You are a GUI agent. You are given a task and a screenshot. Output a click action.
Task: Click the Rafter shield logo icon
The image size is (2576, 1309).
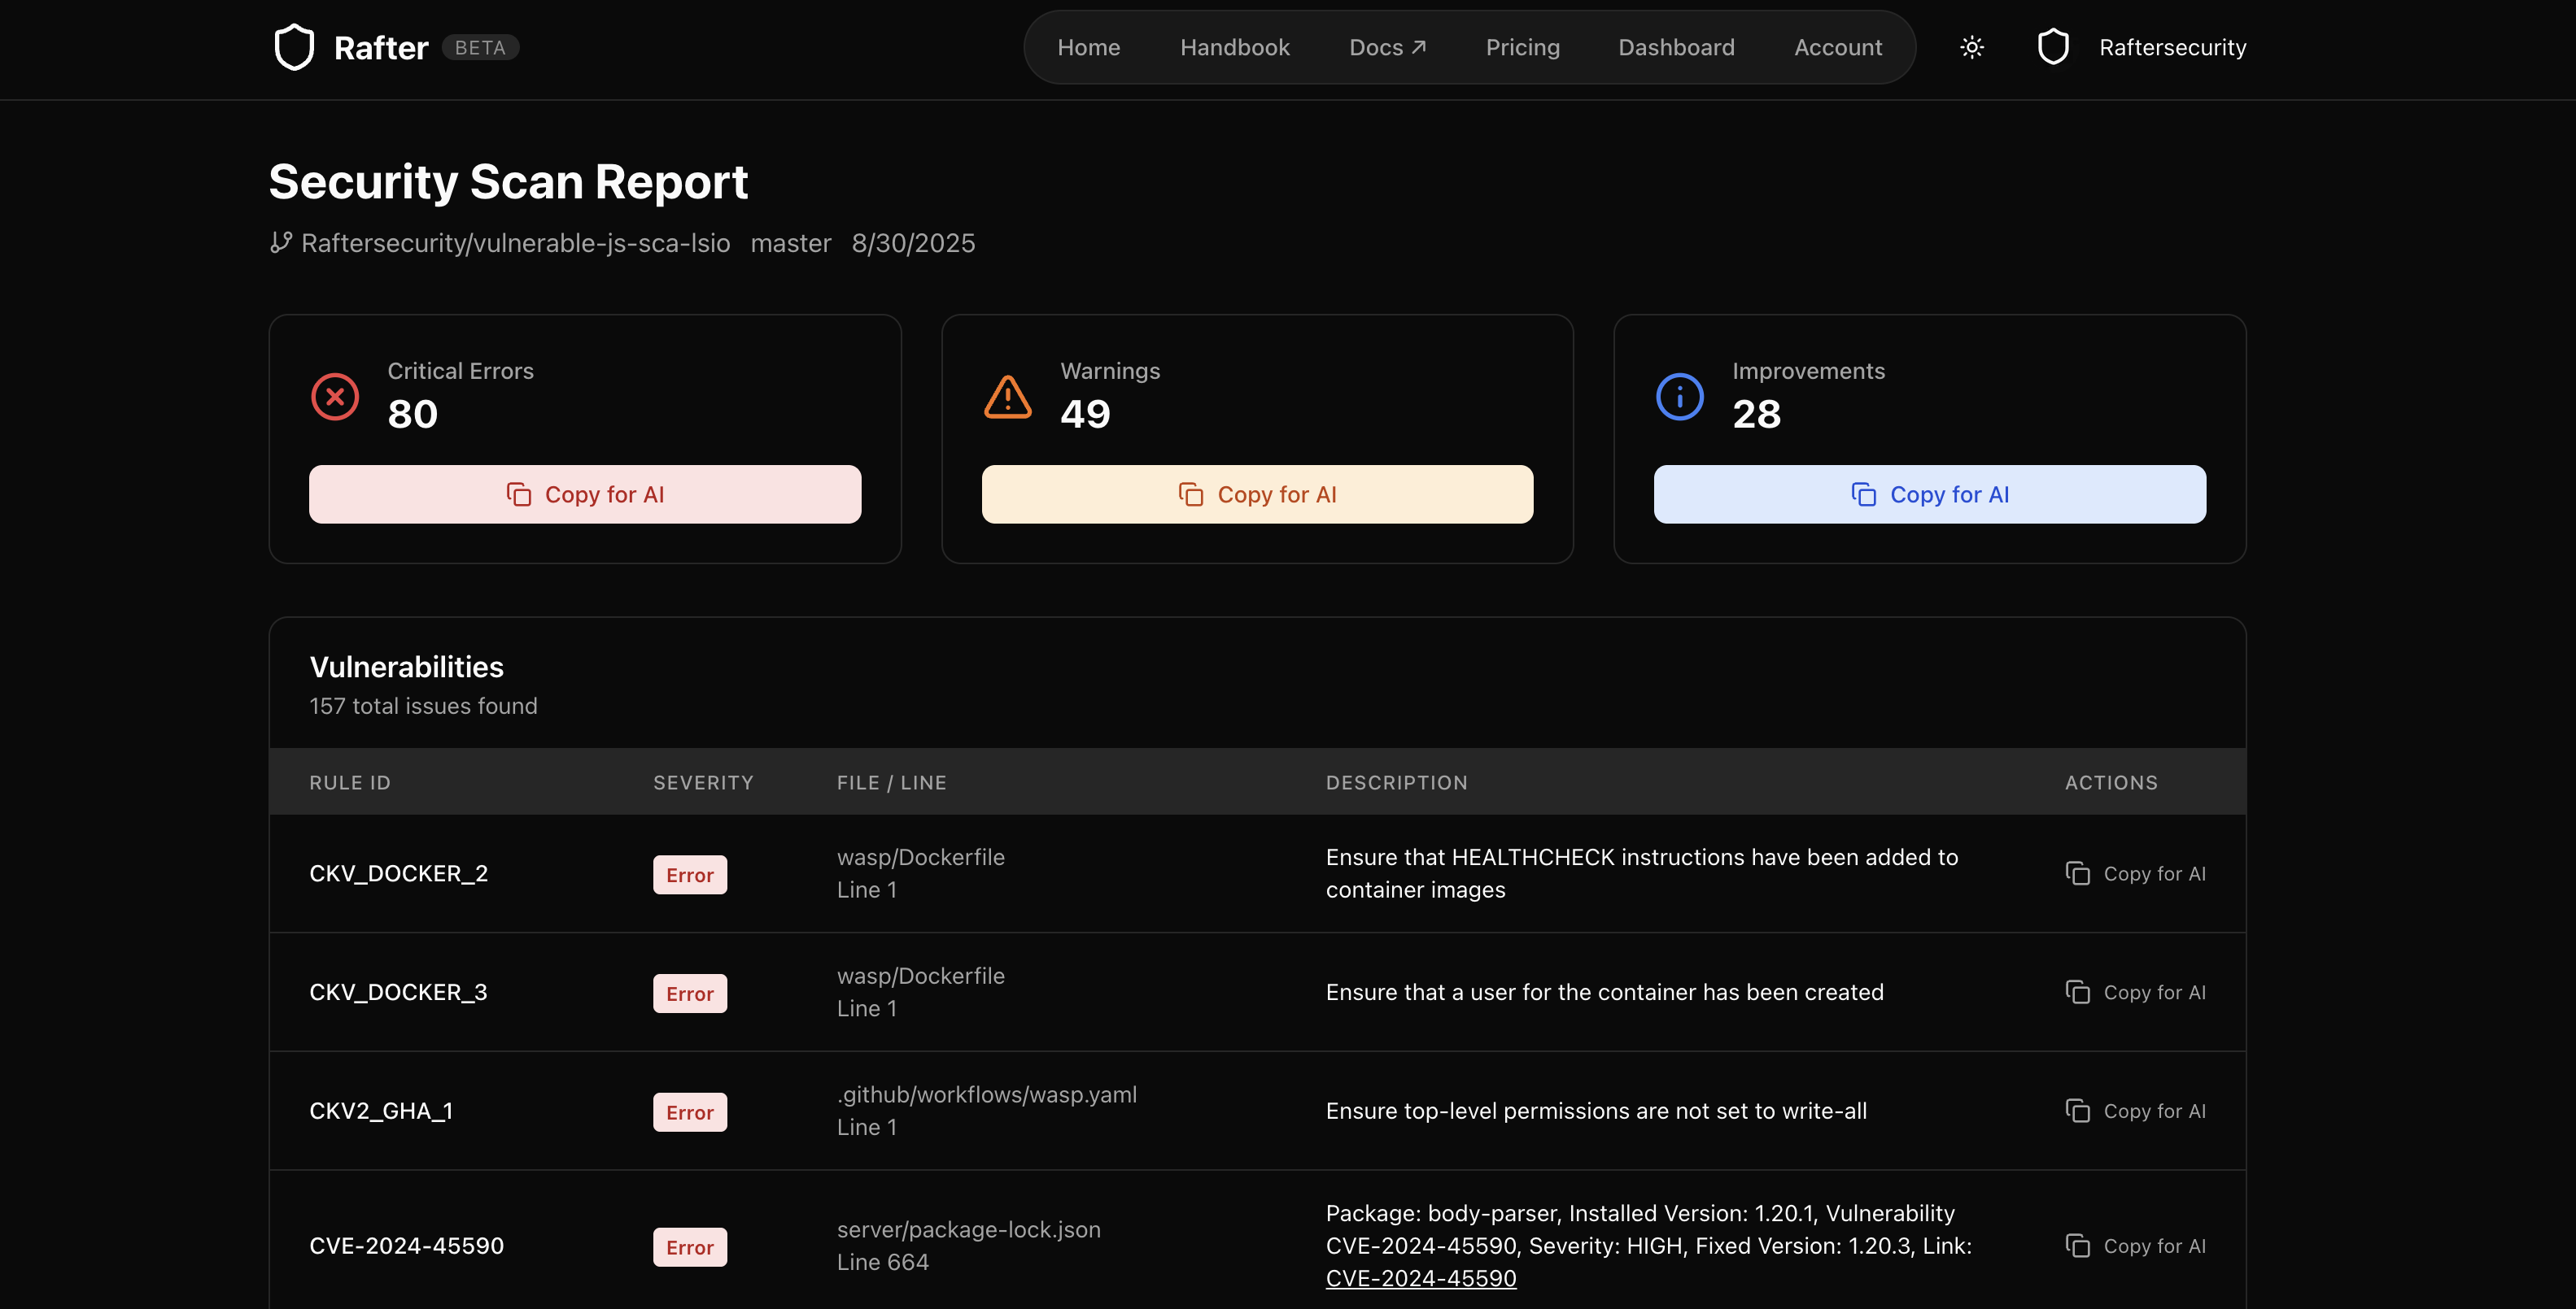[x=294, y=47]
